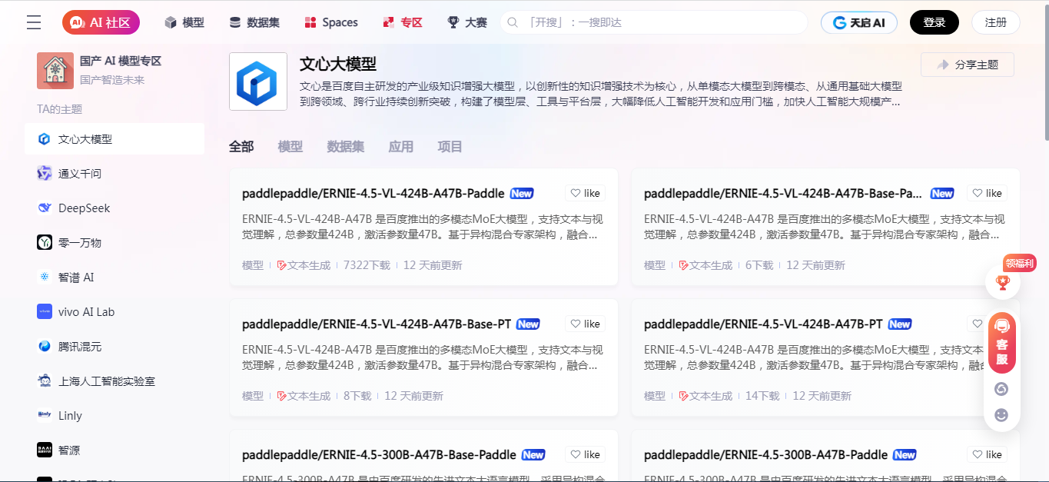Click the search magnifier icon
The height and width of the screenshot is (482, 1049).
click(513, 22)
